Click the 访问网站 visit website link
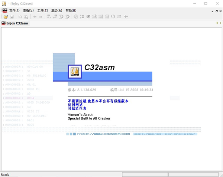The height and width of the screenshot is (177, 223). point(75,105)
